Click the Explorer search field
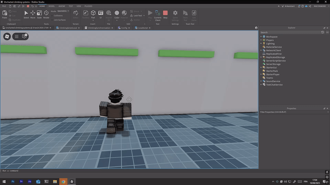This screenshot has height=185, width=330. point(290,32)
